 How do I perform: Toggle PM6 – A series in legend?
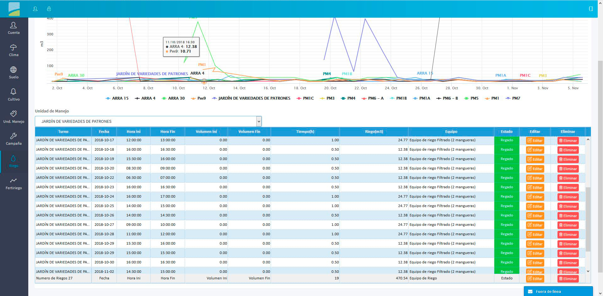click(x=372, y=98)
